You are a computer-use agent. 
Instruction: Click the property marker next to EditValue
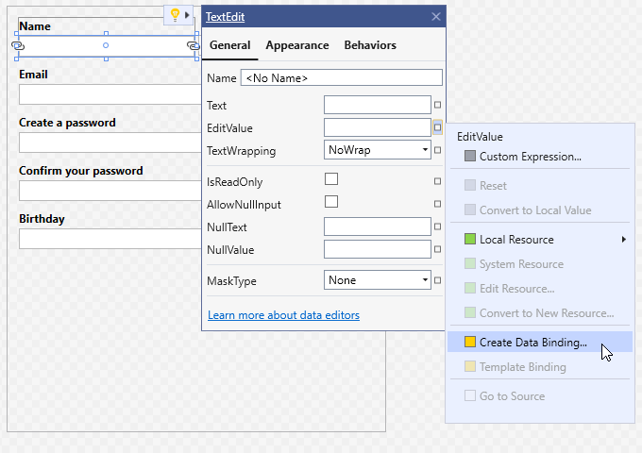coord(437,127)
